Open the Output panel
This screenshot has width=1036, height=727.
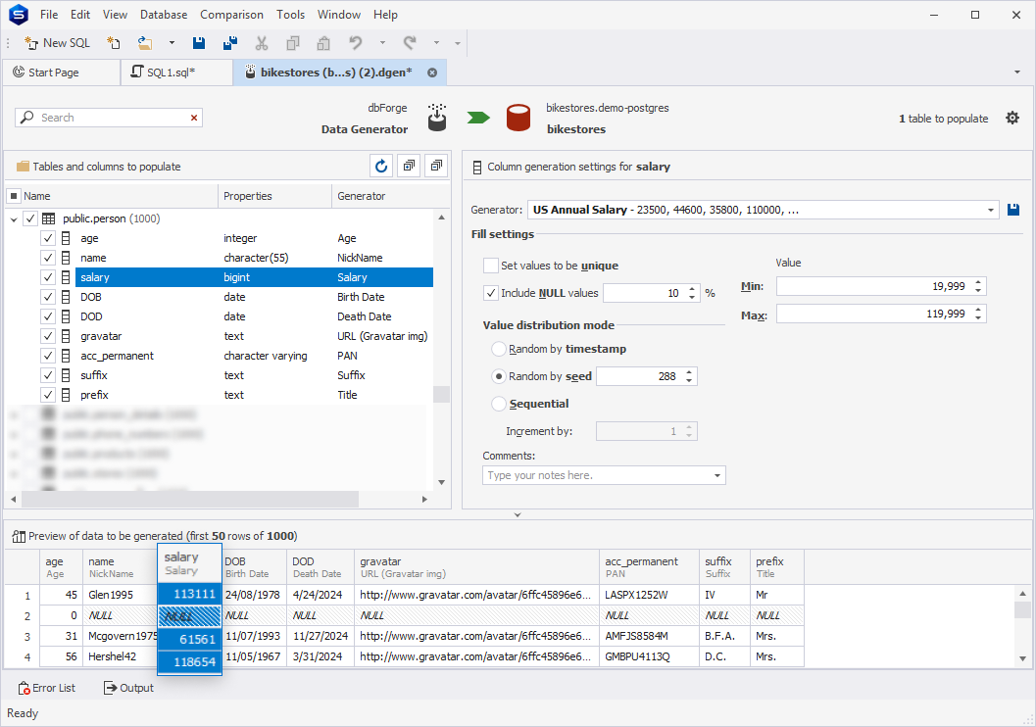click(128, 688)
